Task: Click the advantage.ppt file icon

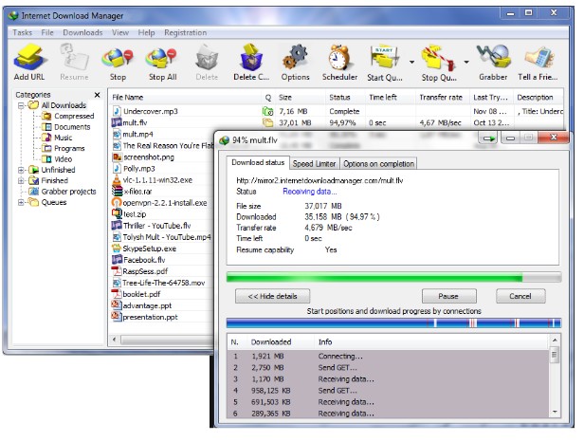Action: 117,305
